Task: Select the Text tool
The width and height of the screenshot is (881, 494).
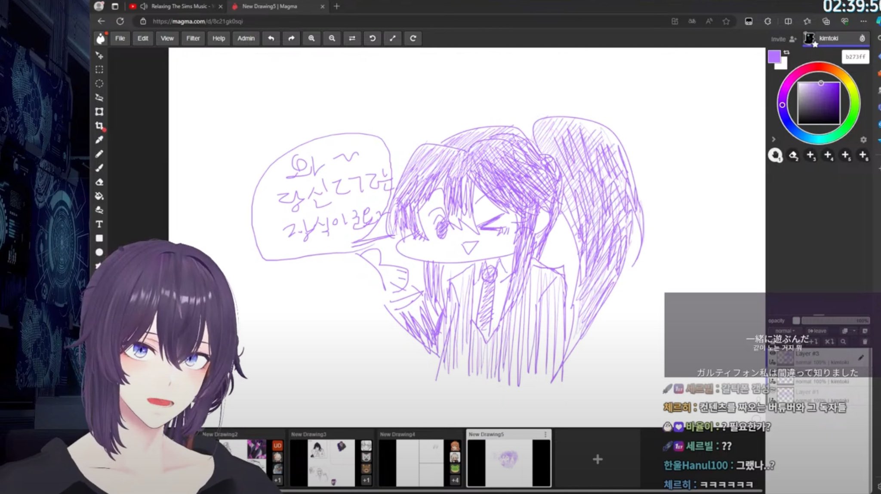Action: [x=99, y=224]
